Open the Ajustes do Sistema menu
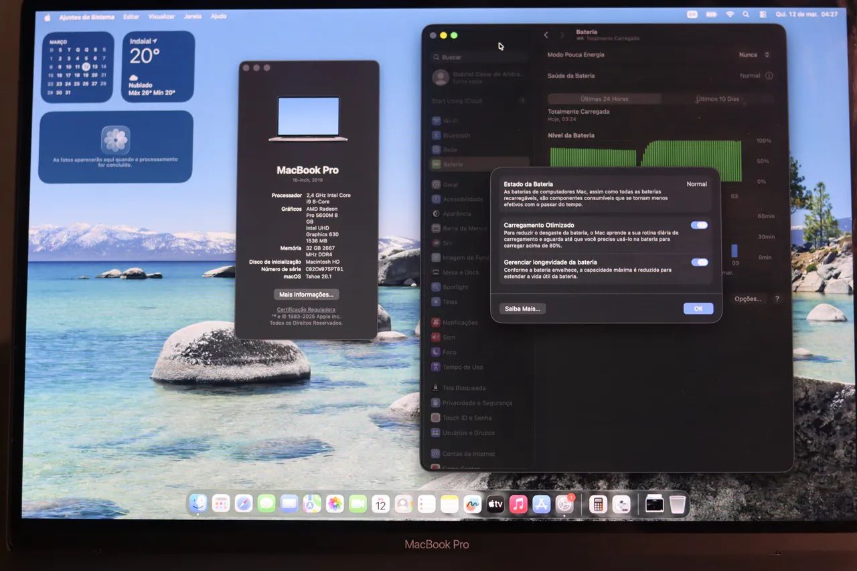Screen dimensions: 857x571 click(86, 17)
